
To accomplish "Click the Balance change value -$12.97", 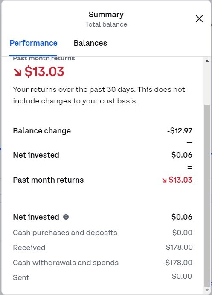I will [180, 131].
